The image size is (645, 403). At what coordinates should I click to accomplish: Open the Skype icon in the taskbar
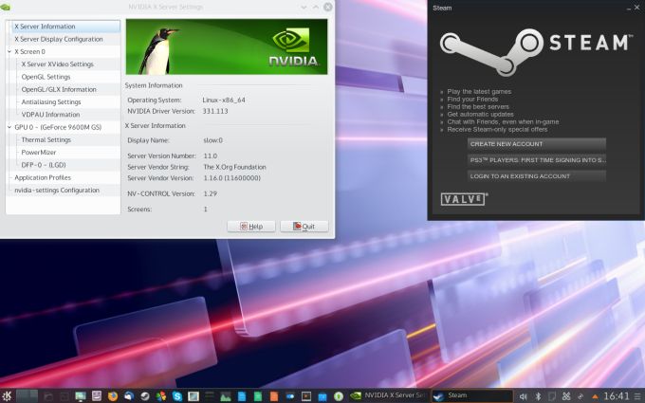pyautogui.click(x=177, y=396)
